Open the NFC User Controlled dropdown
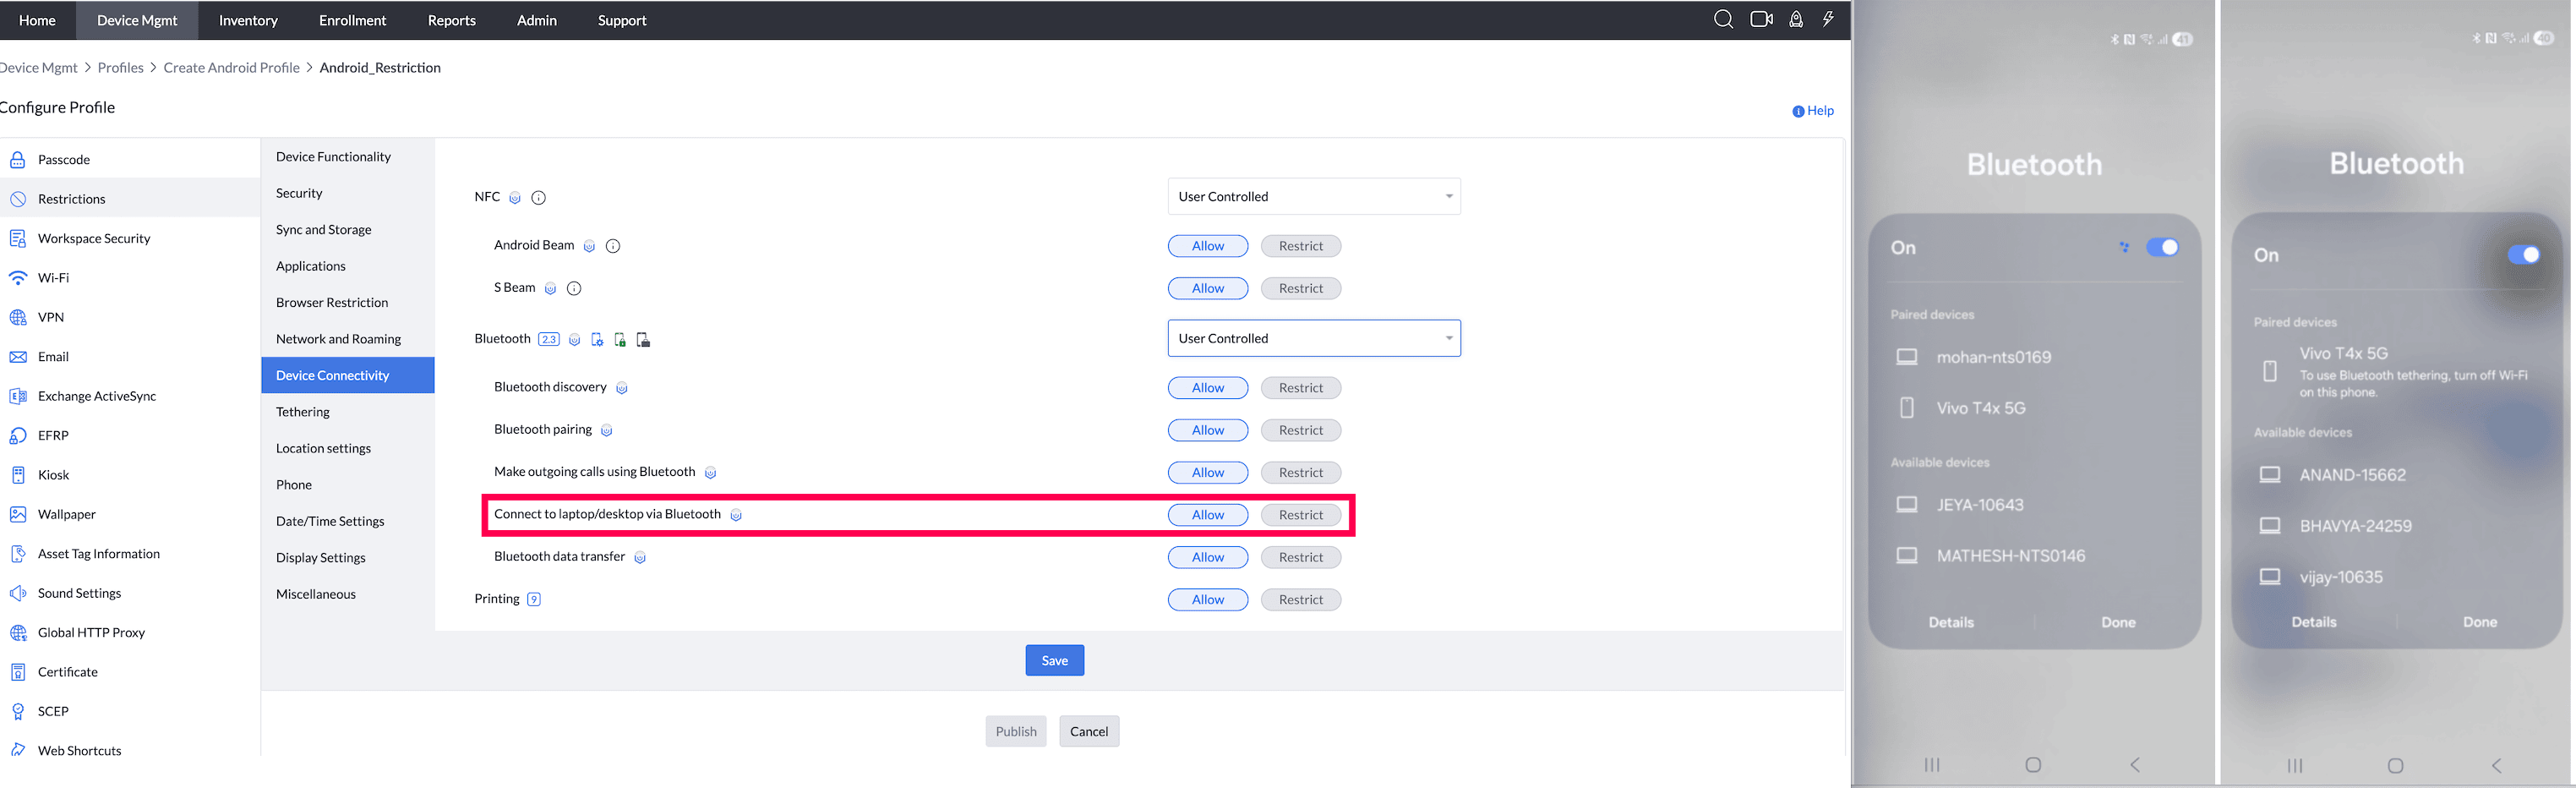This screenshot has height=788, width=2576. pos(1313,196)
